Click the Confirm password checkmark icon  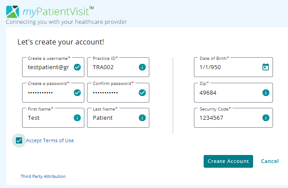142,92
